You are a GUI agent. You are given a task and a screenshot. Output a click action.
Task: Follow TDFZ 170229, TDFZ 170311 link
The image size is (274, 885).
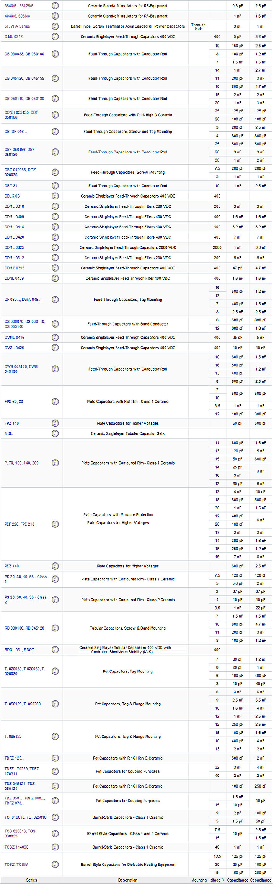tap(21, 771)
